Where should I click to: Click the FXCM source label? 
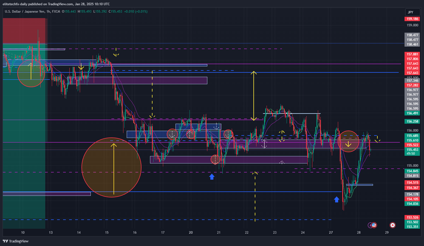click(56, 12)
